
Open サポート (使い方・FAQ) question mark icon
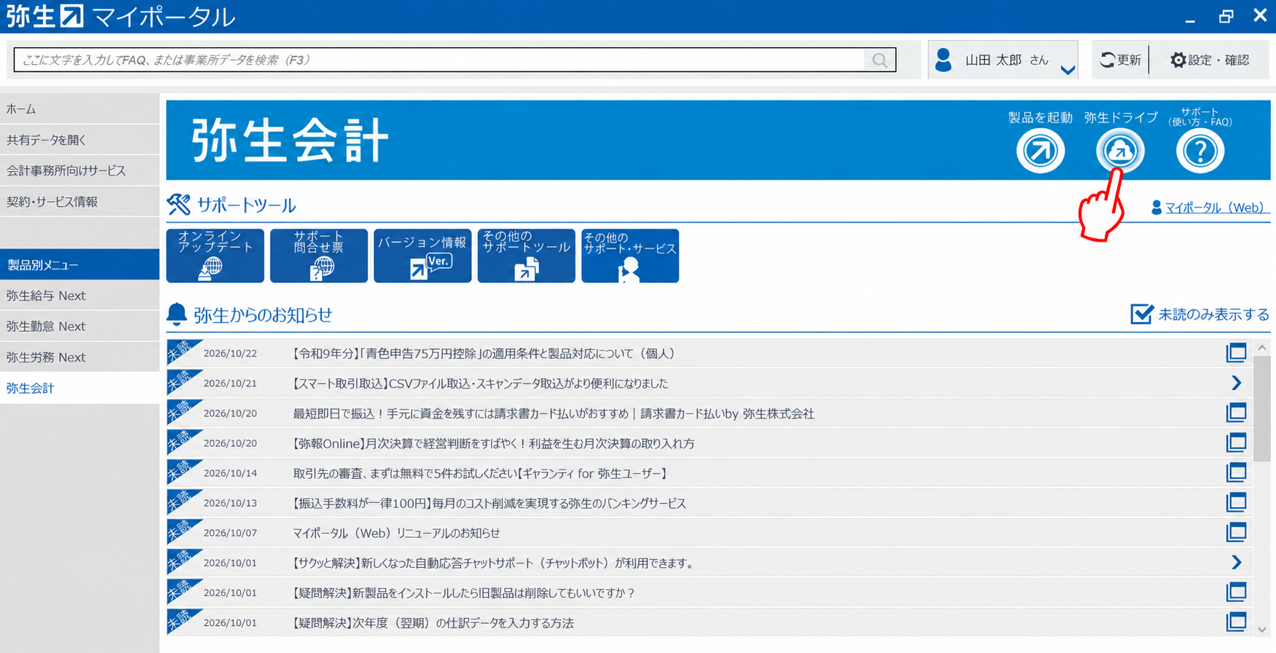click(x=1200, y=151)
